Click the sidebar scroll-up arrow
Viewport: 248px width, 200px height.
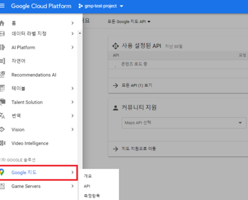80,33
